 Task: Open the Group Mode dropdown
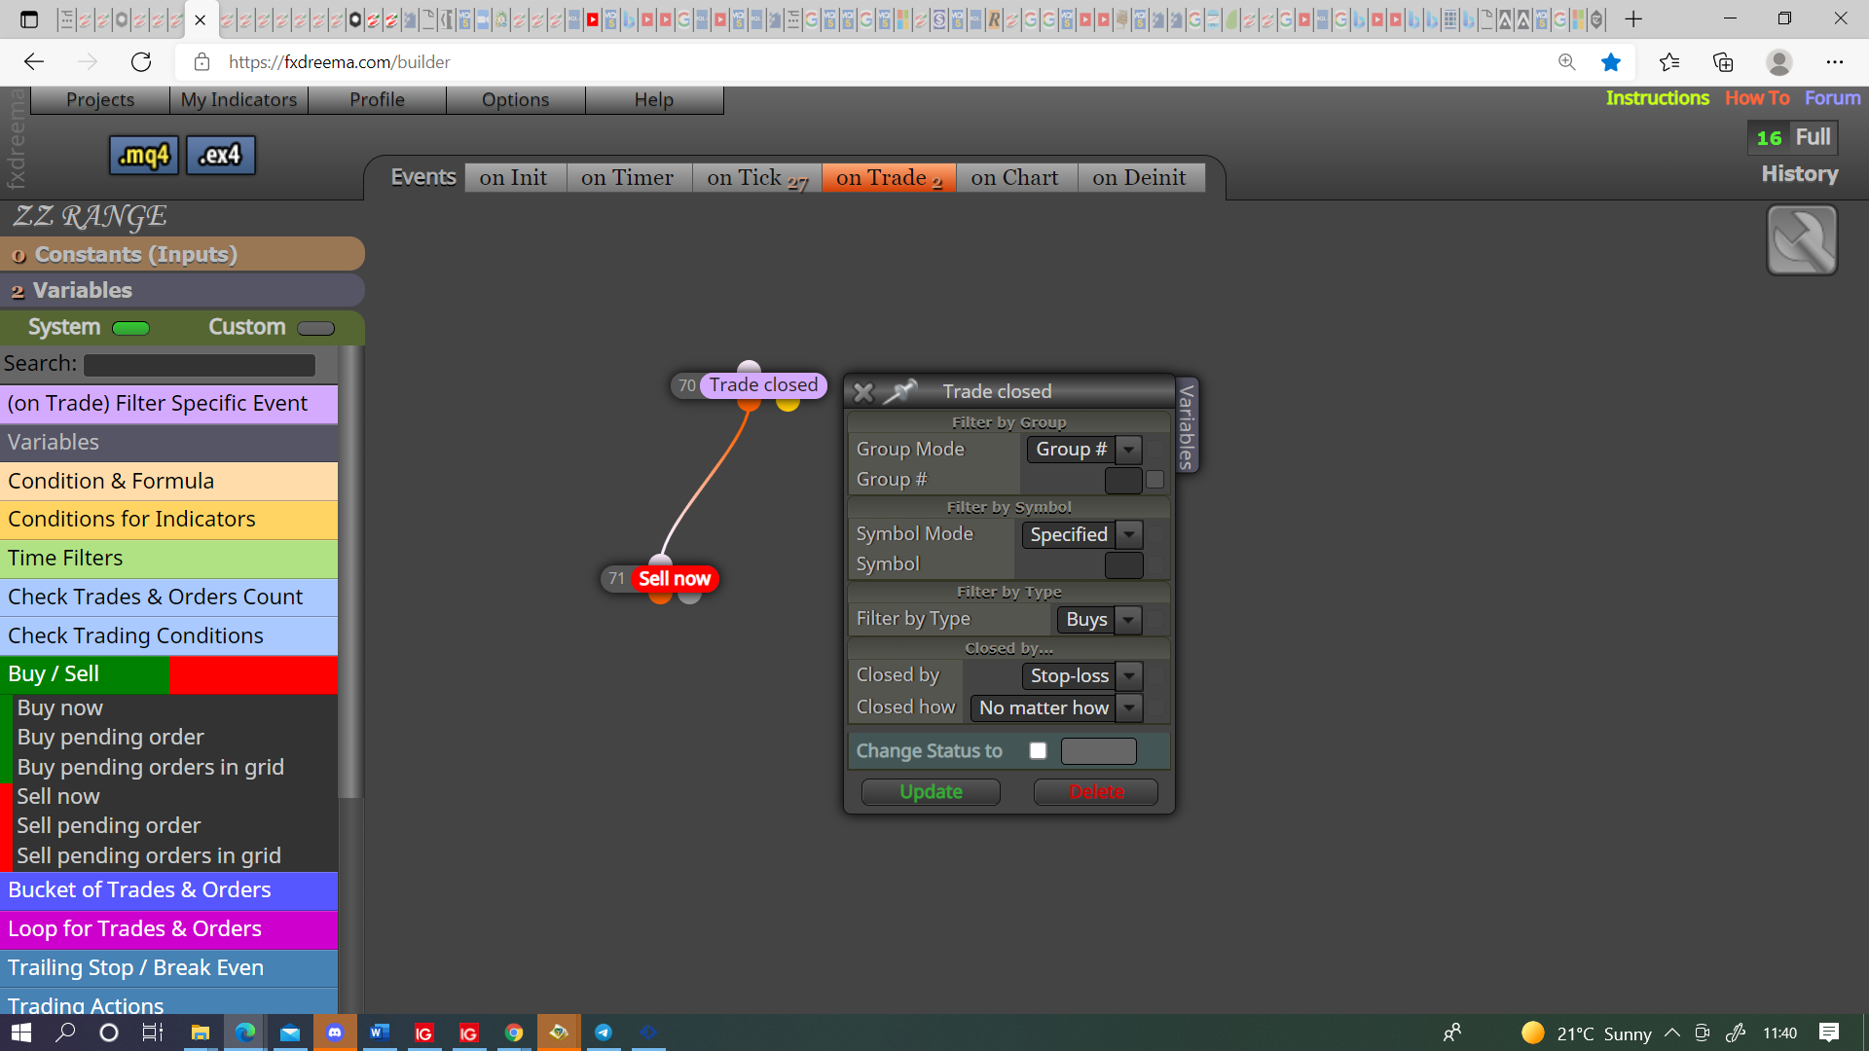[1083, 449]
